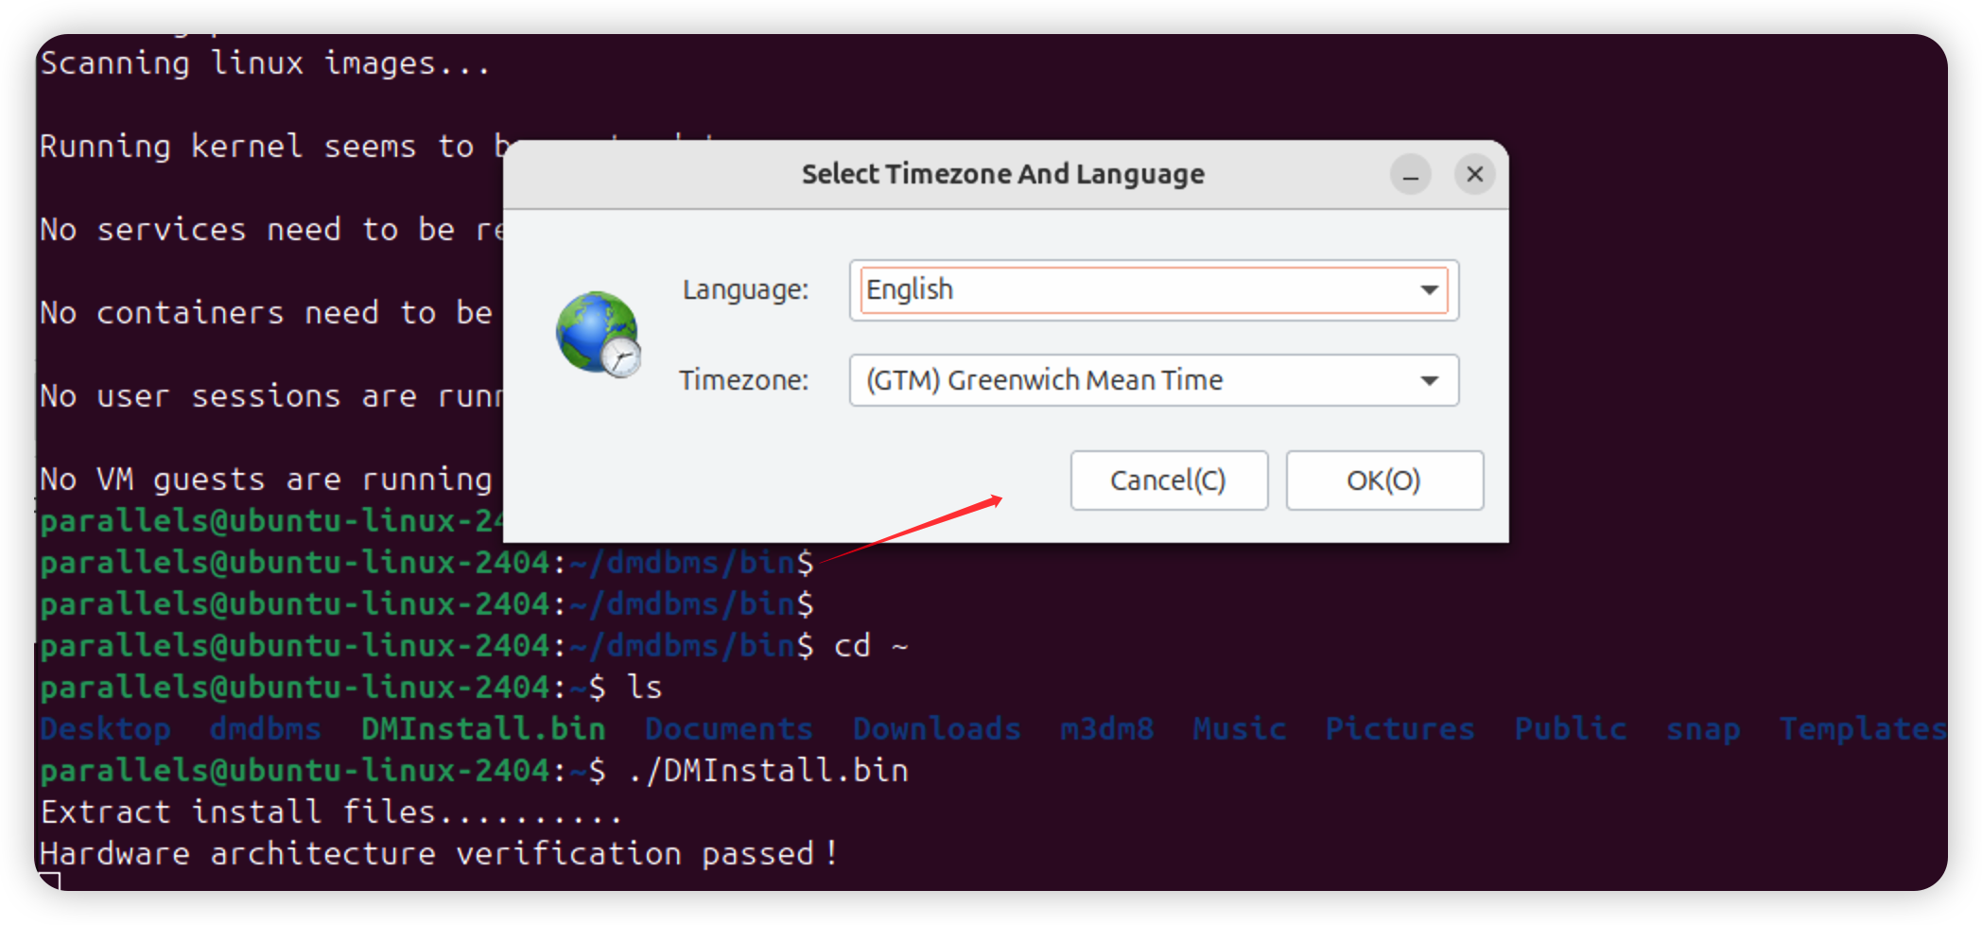Click the Templates folder name in terminal
Screen dimensions: 1982x925
pyautogui.click(x=1862, y=728)
